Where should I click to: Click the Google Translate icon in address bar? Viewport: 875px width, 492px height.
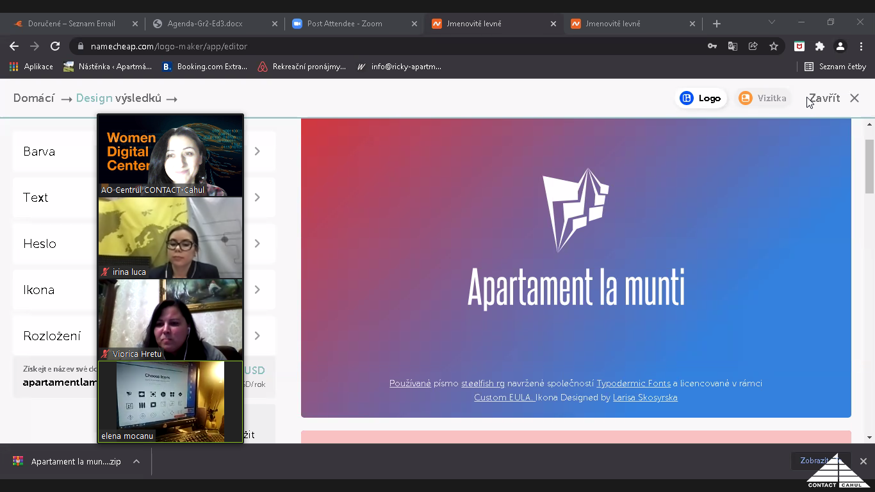tap(733, 46)
